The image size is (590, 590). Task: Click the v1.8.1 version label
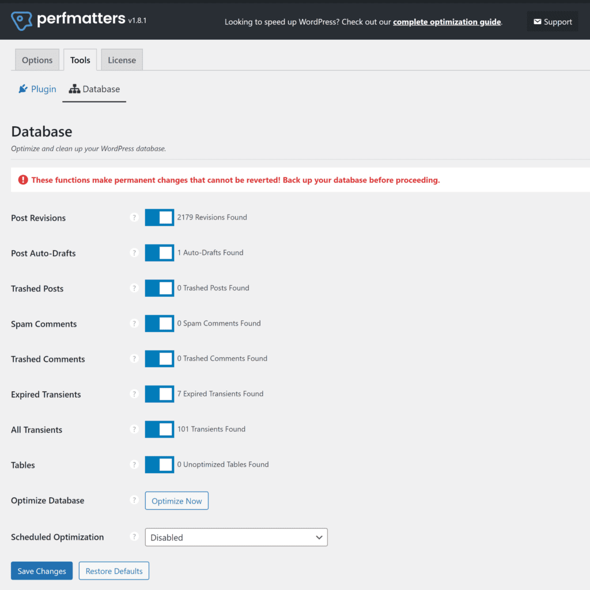click(x=137, y=21)
